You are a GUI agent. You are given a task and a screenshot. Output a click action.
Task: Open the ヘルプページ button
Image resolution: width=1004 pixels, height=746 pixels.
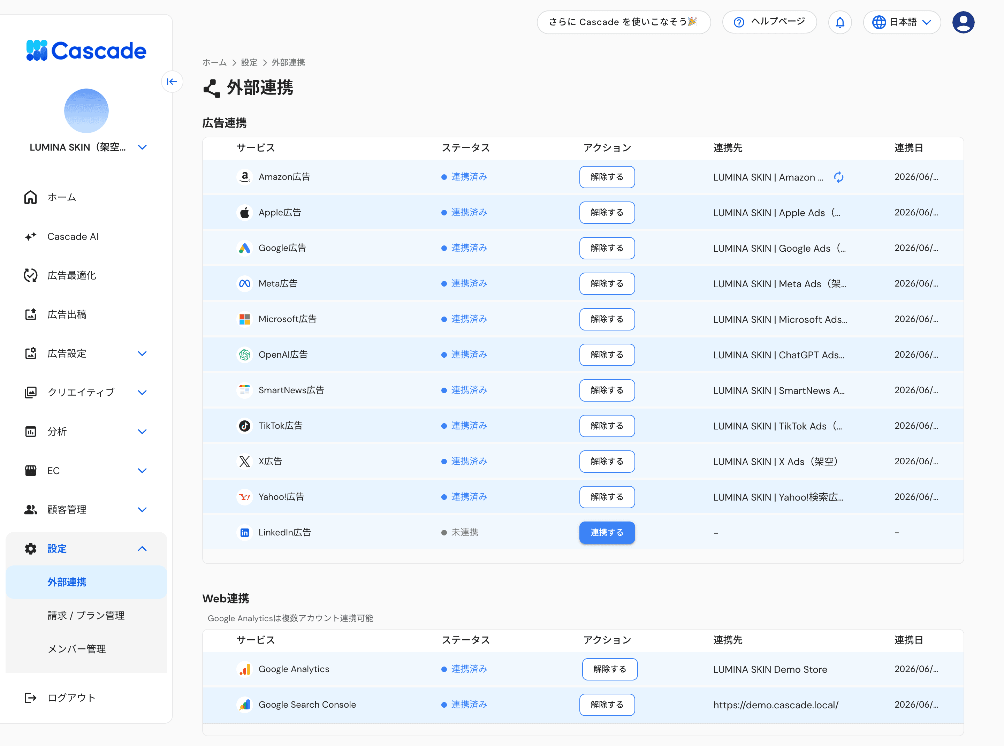tap(769, 22)
